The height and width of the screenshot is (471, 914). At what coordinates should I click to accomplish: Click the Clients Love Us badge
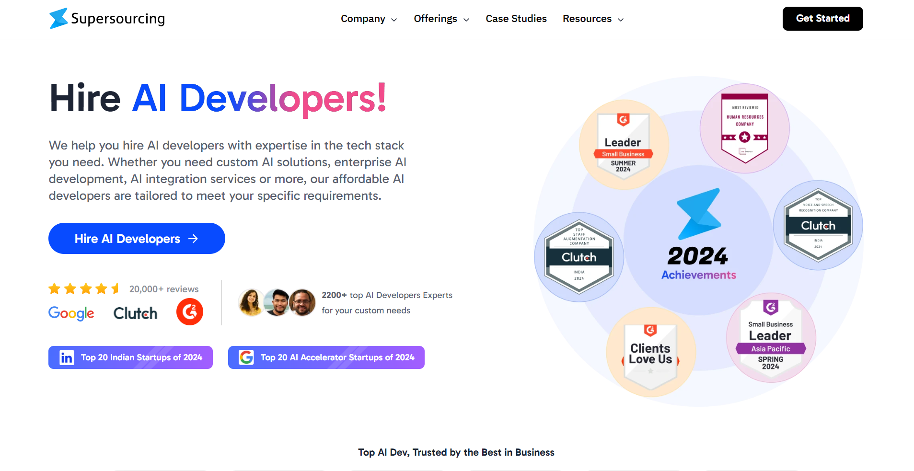[x=650, y=353]
